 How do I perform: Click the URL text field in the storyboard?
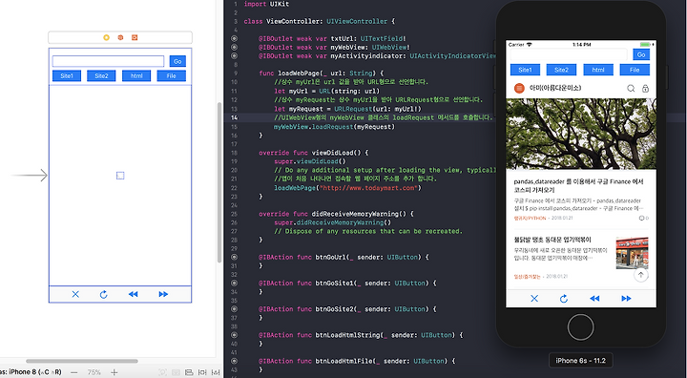pyautogui.click(x=108, y=61)
